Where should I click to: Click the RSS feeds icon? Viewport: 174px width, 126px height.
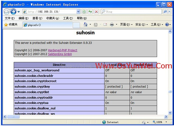coord(96,25)
